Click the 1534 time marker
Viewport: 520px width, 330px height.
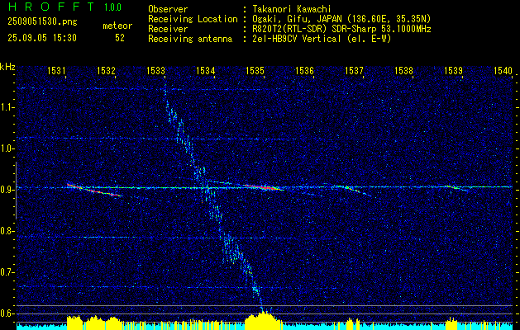[205, 70]
